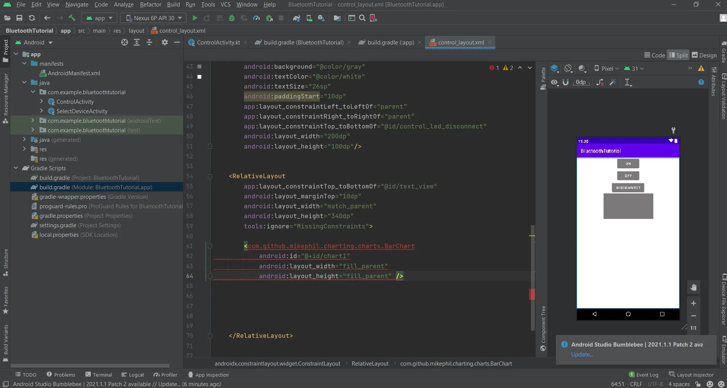Click the Make Project hammer icon

(x=72, y=18)
